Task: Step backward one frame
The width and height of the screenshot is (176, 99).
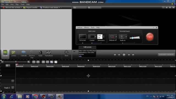Action: [x=119, y=55]
